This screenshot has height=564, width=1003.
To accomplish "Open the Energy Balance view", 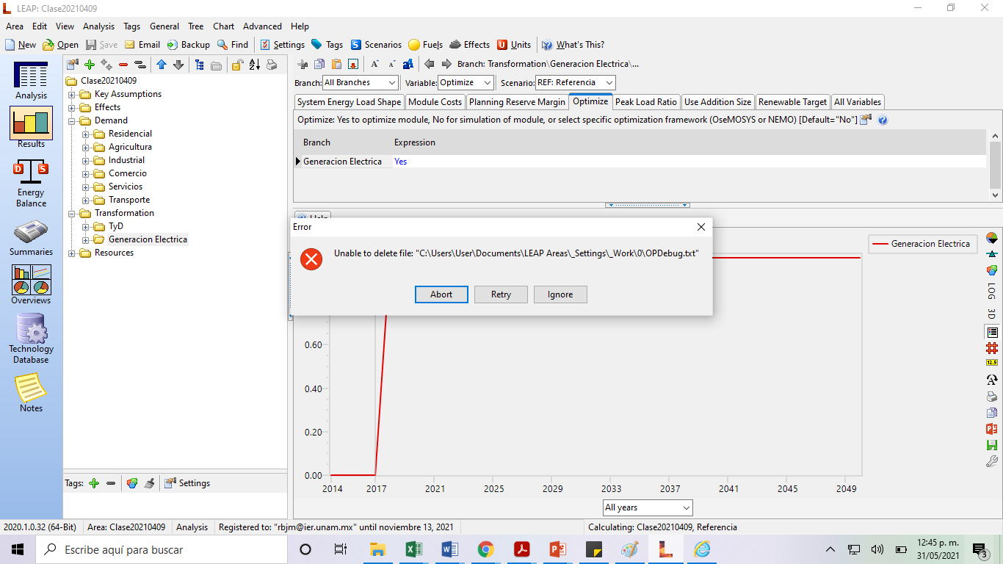I will (31, 184).
